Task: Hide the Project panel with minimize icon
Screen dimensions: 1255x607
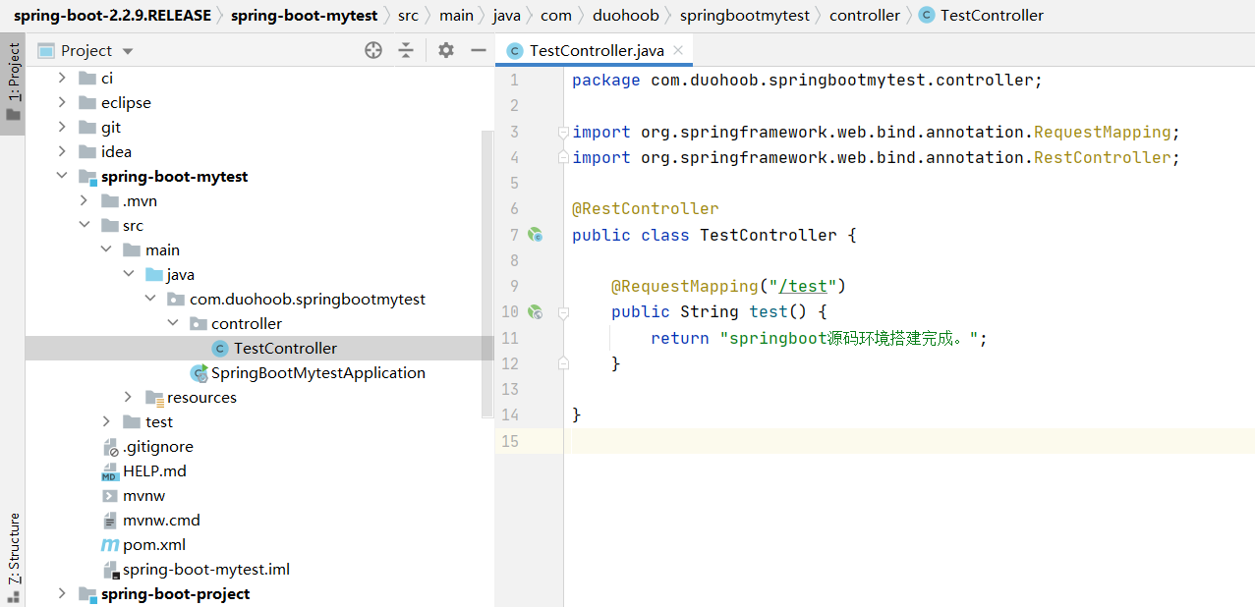Action: (479, 50)
